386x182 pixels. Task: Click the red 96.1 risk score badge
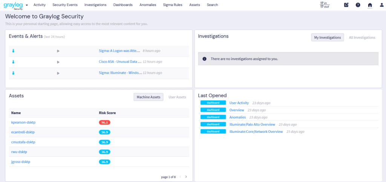coord(105,122)
